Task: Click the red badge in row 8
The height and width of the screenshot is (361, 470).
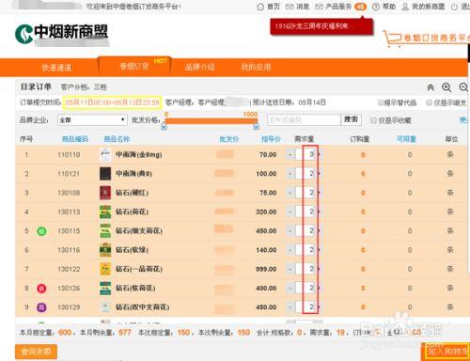Action: 41,289
